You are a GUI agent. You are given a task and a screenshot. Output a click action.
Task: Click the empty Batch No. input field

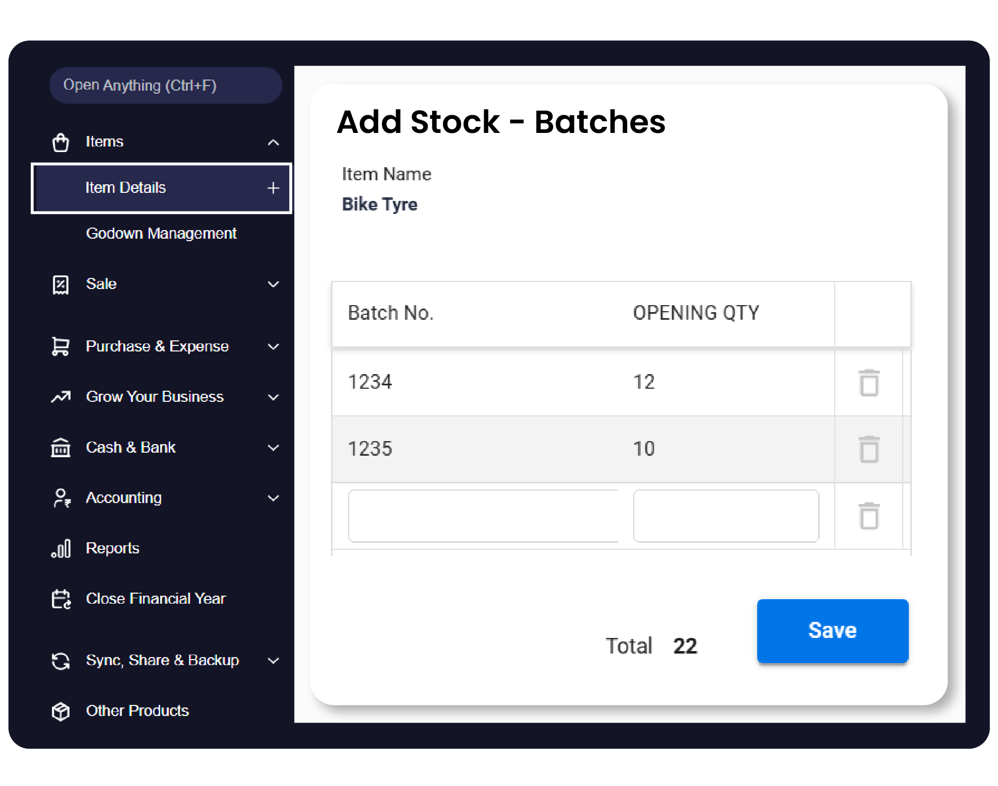484,515
